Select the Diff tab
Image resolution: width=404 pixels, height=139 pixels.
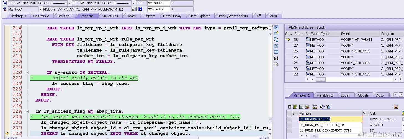coord(258,16)
